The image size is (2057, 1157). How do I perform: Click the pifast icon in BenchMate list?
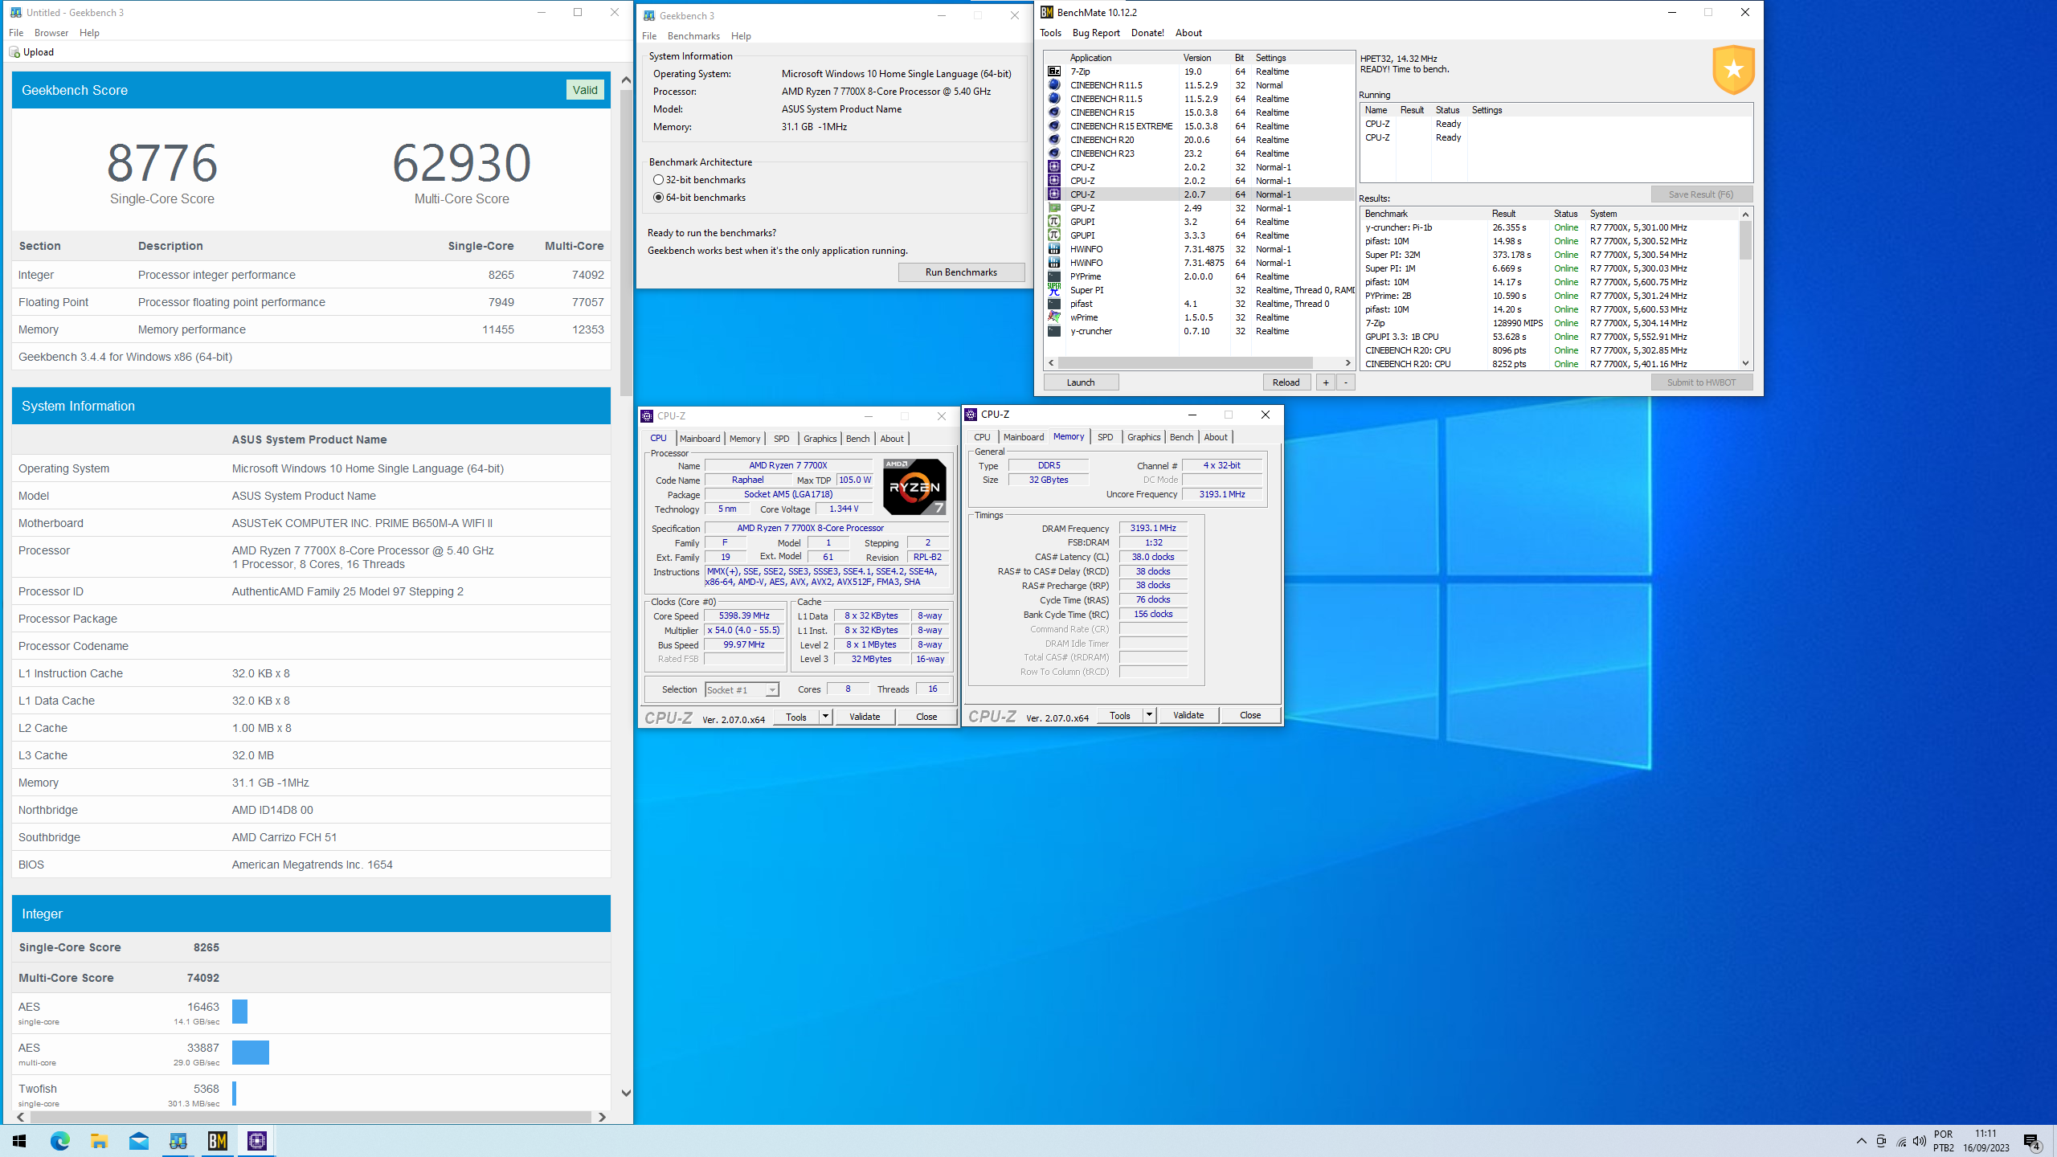(1054, 304)
